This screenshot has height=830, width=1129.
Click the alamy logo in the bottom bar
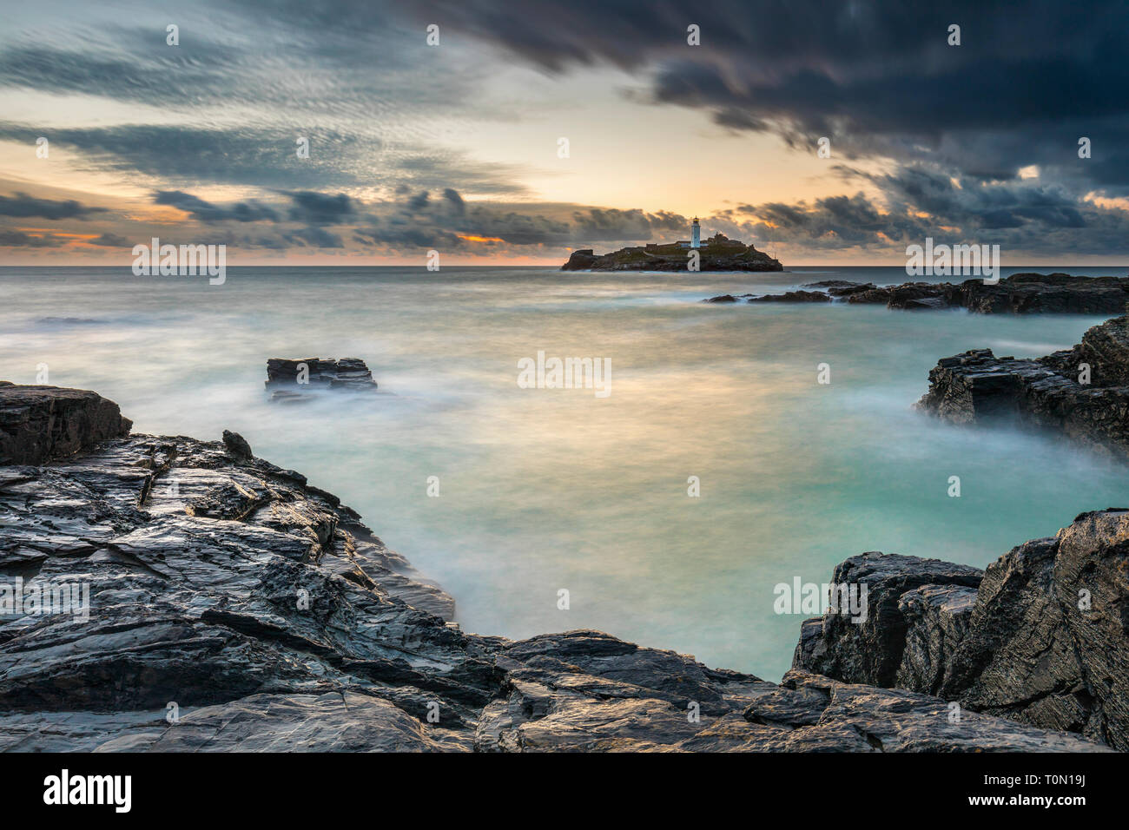pos(88,791)
